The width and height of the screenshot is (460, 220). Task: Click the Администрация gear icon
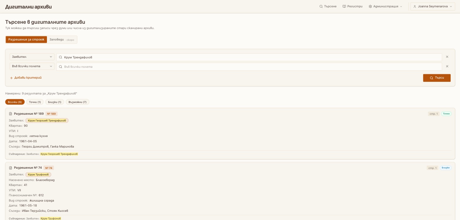point(370,6)
